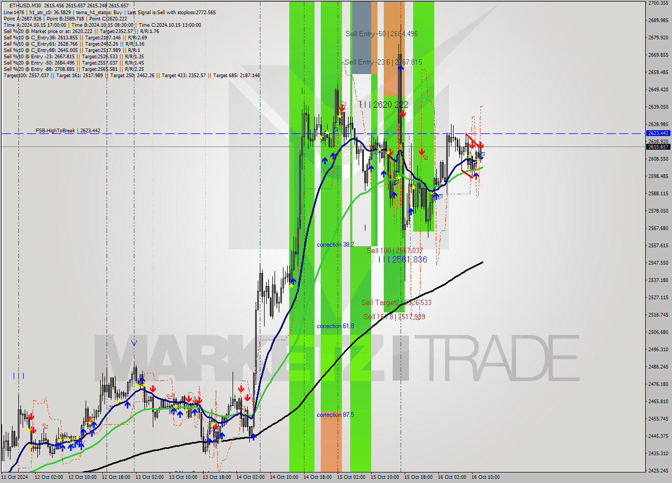Click 2465.810 on the price axis
Screen dimensions: 672x483
658,402
